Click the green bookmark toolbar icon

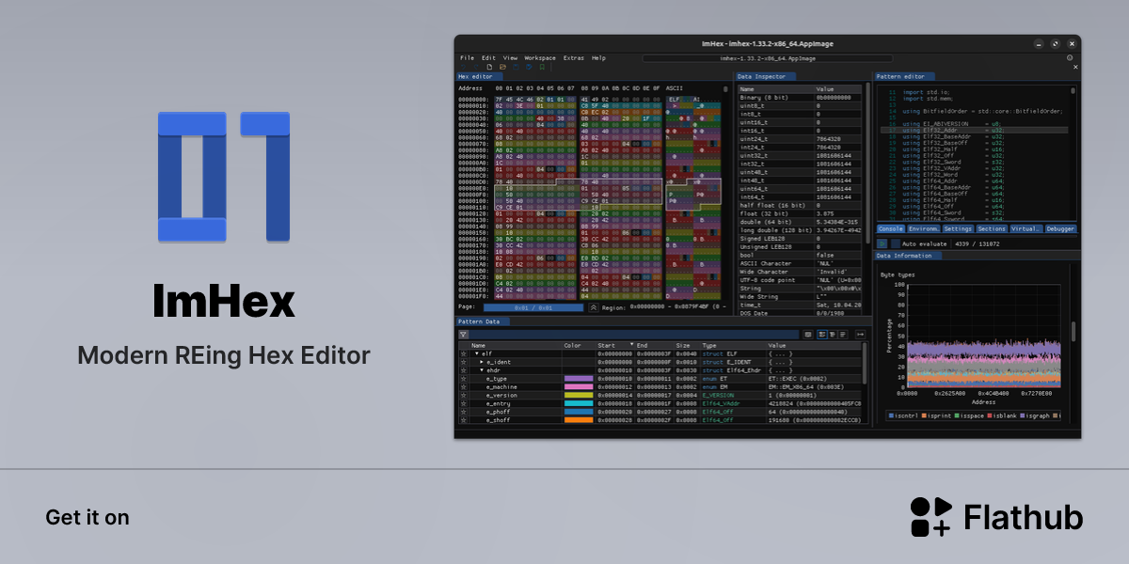coord(542,67)
